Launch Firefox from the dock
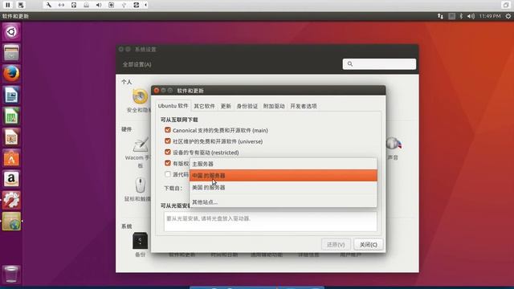The width and height of the screenshot is (514, 289). [x=11, y=74]
